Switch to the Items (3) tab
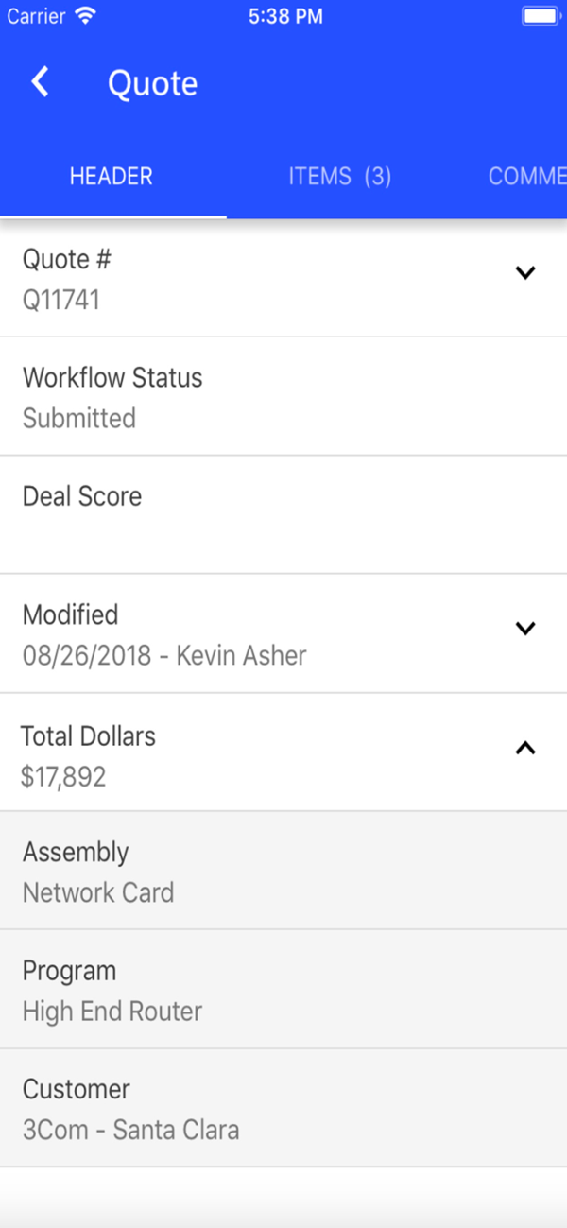This screenshot has width=567, height=1228. (339, 177)
